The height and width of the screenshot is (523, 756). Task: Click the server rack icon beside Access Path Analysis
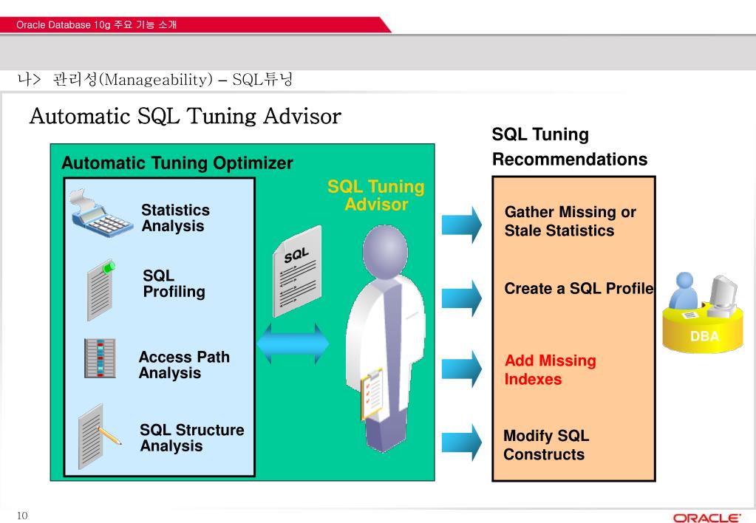tap(100, 358)
